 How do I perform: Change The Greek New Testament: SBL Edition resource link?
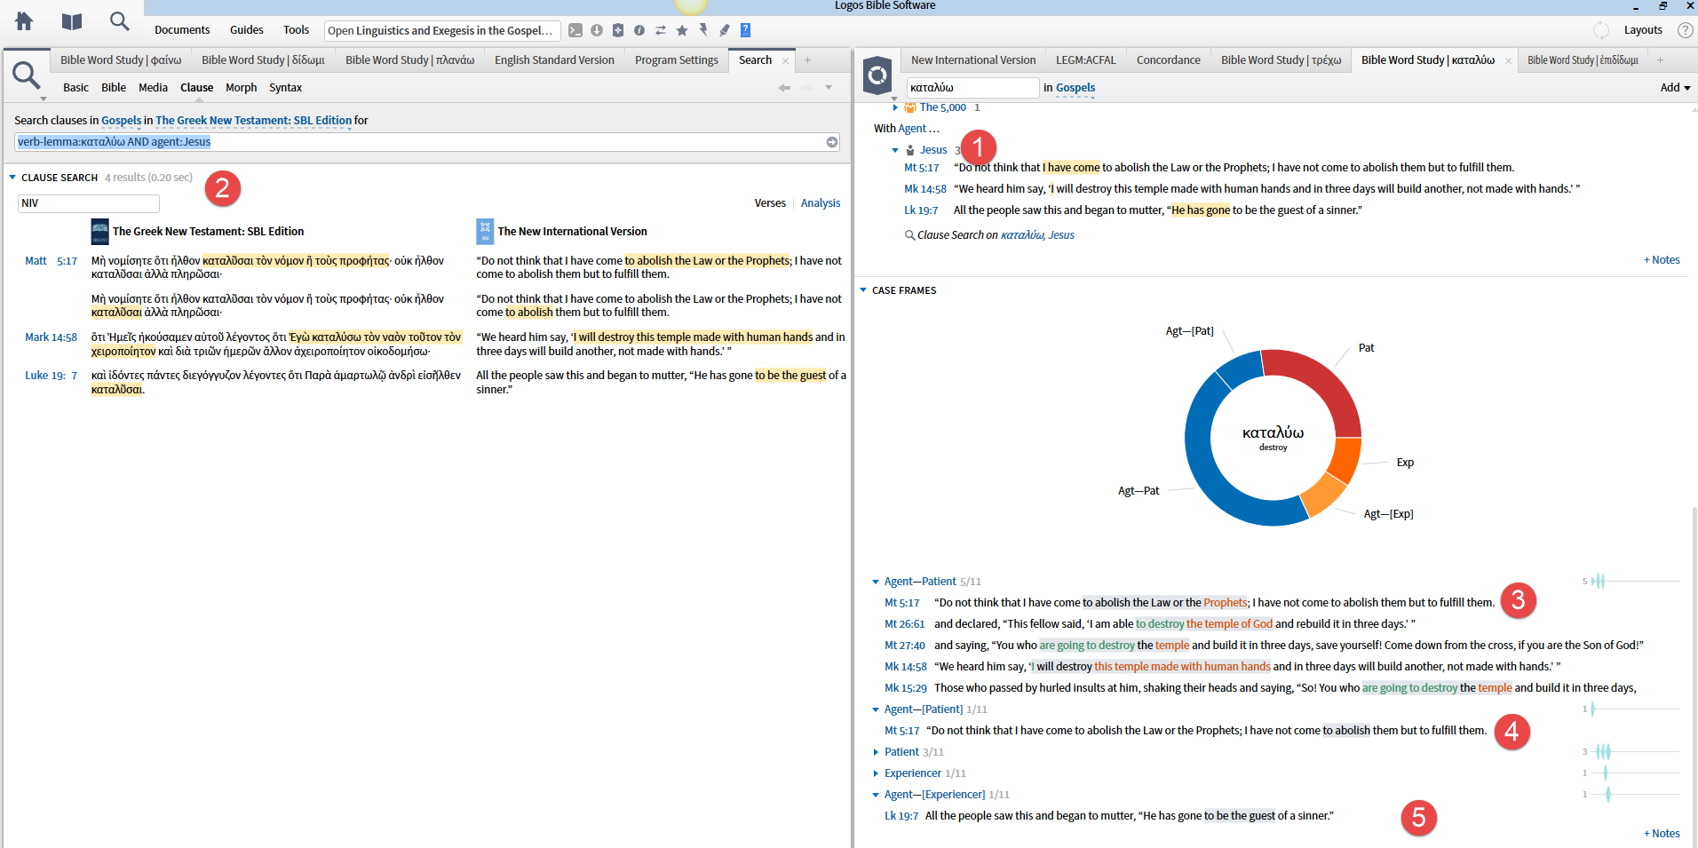254,121
